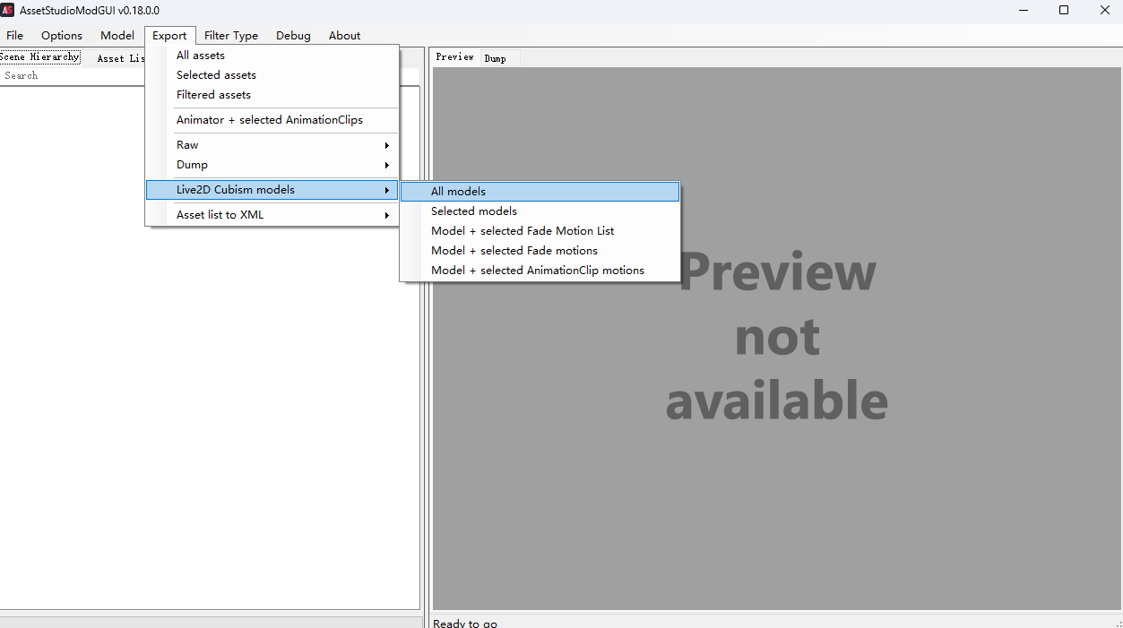Open the File menu
The image size is (1123, 628).
[14, 36]
